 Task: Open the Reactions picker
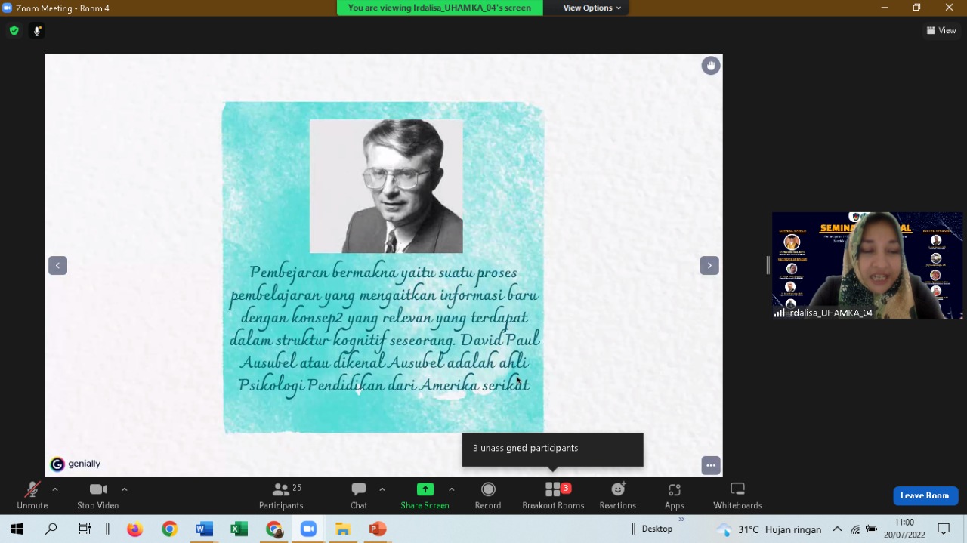click(617, 495)
